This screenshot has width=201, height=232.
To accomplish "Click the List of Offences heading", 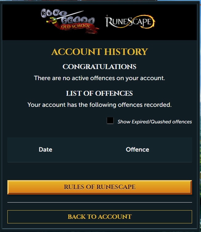I will coord(99,93).
